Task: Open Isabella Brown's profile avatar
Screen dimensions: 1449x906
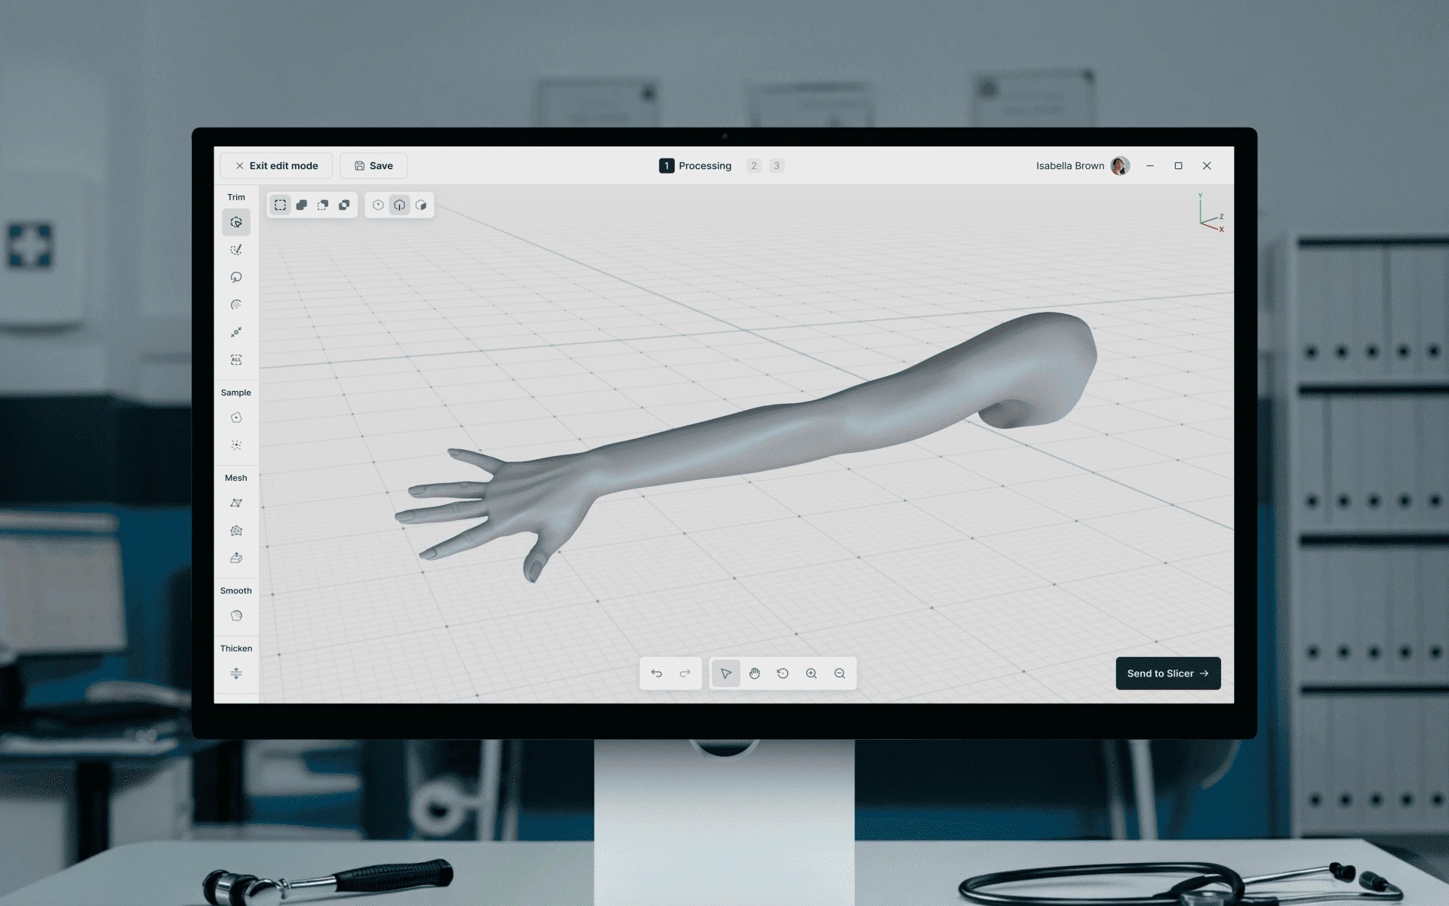Action: (x=1120, y=165)
